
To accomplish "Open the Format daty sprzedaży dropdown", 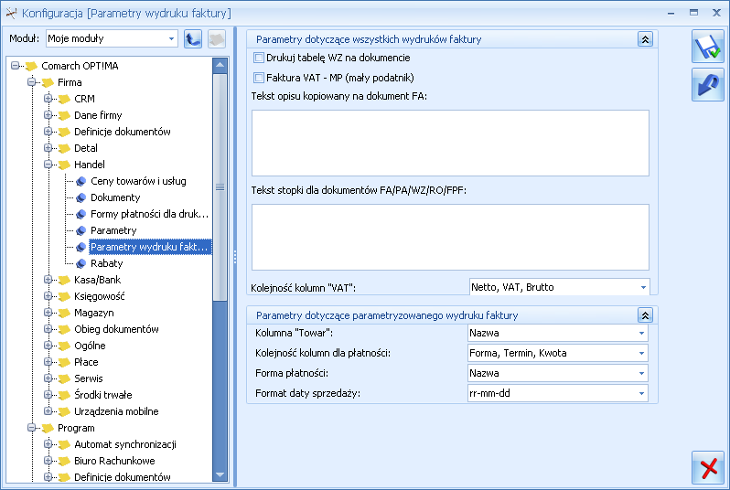I will tap(641, 393).
